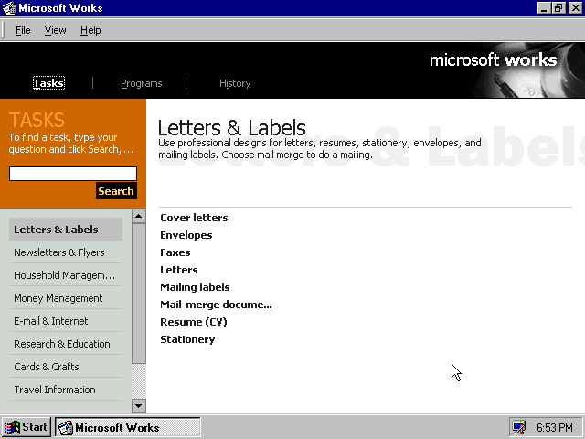Select Household Management category
Image resolution: width=585 pixels, height=439 pixels.
click(x=66, y=275)
